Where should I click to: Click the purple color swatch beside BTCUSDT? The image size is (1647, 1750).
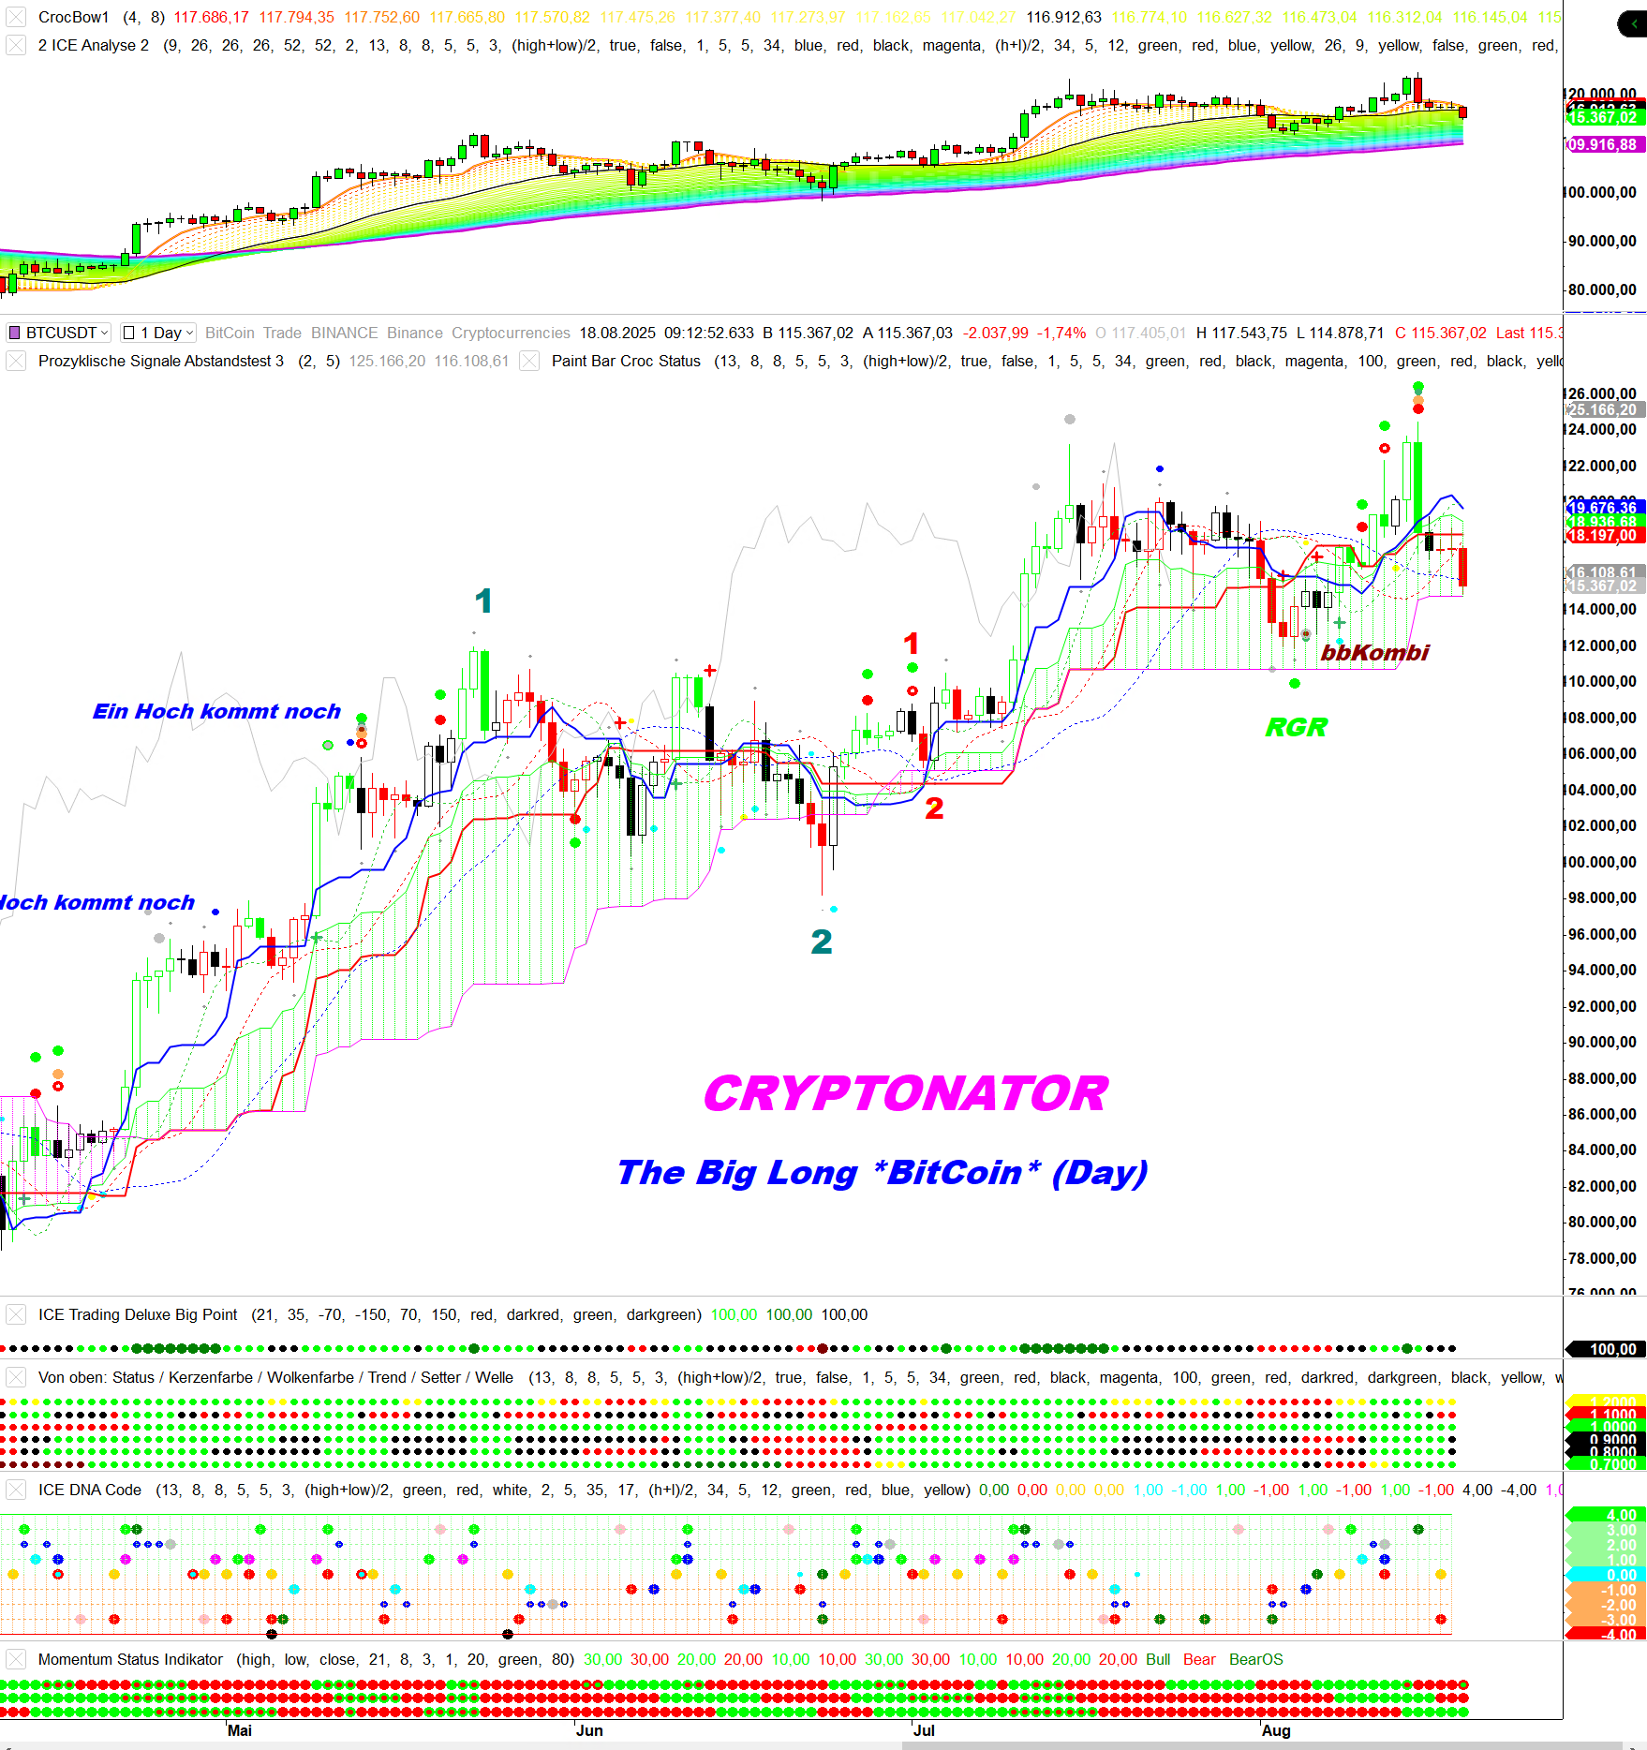[14, 334]
